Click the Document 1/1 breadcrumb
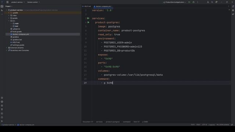Image resolution: width=235 pixels, height=132 pixels. pyautogui.click(x=88, y=122)
